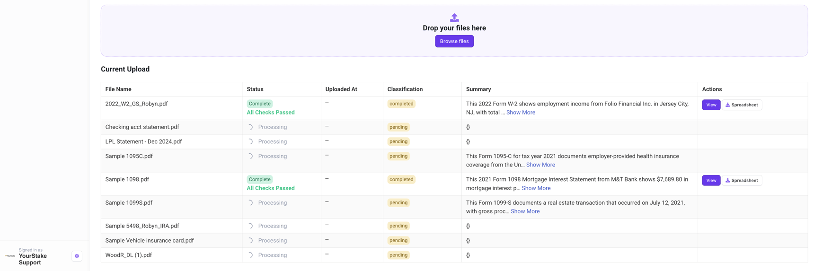Viewport: 814px width, 271px height.
Task: Show More of the Form 1099-S summary
Action: 525,211
